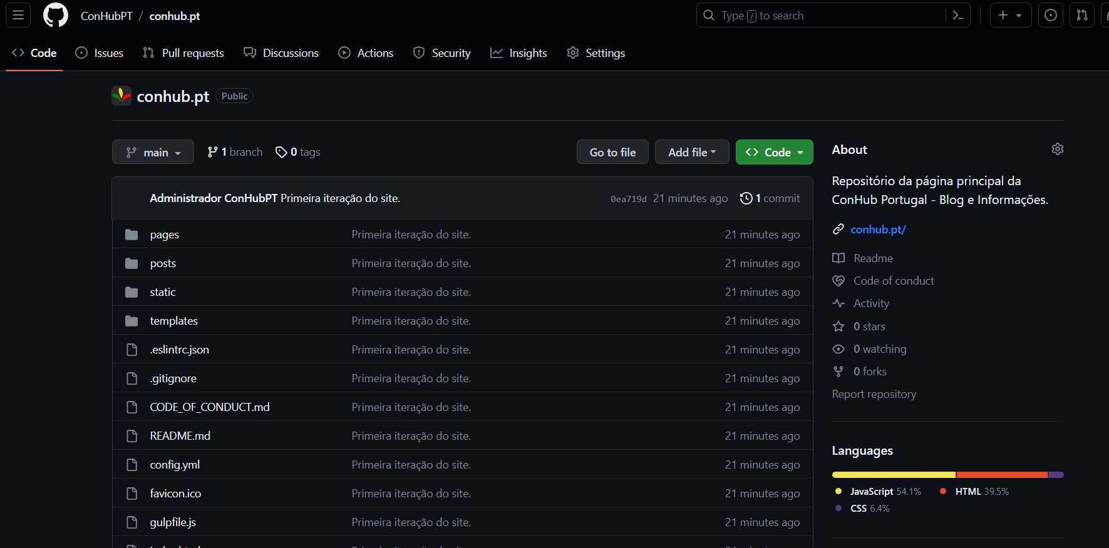Click the CODE_OF_CONDUCT.md file icon

[x=132, y=407]
